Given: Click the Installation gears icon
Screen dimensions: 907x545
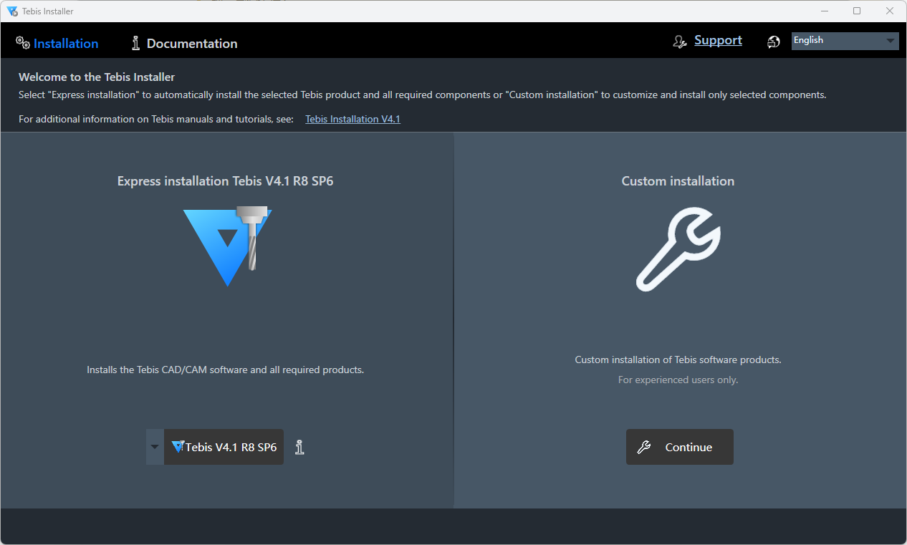Looking at the screenshot, I should pyautogui.click(x=23, y=43).
